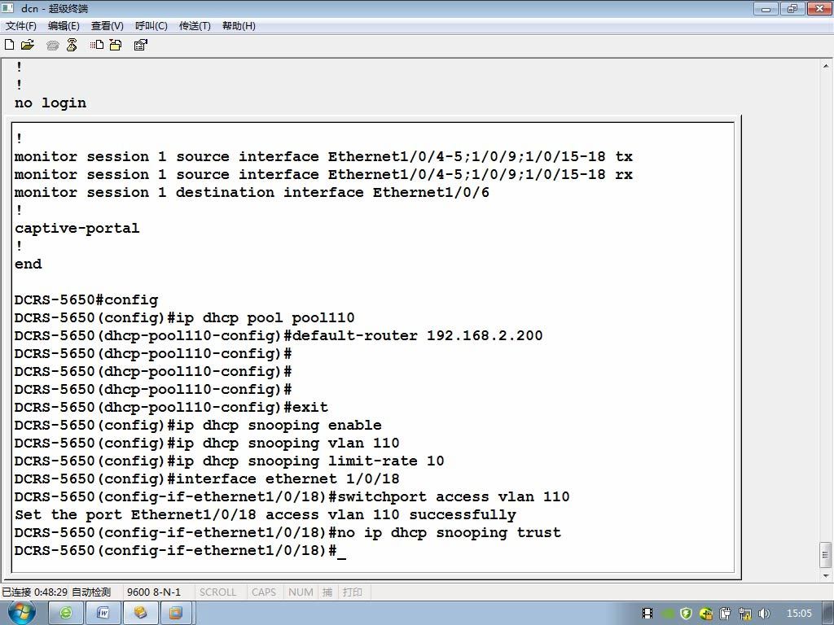Click the Windows Start orb
Image resolution: width=834 pixels, height=625 pixels.
21,613
